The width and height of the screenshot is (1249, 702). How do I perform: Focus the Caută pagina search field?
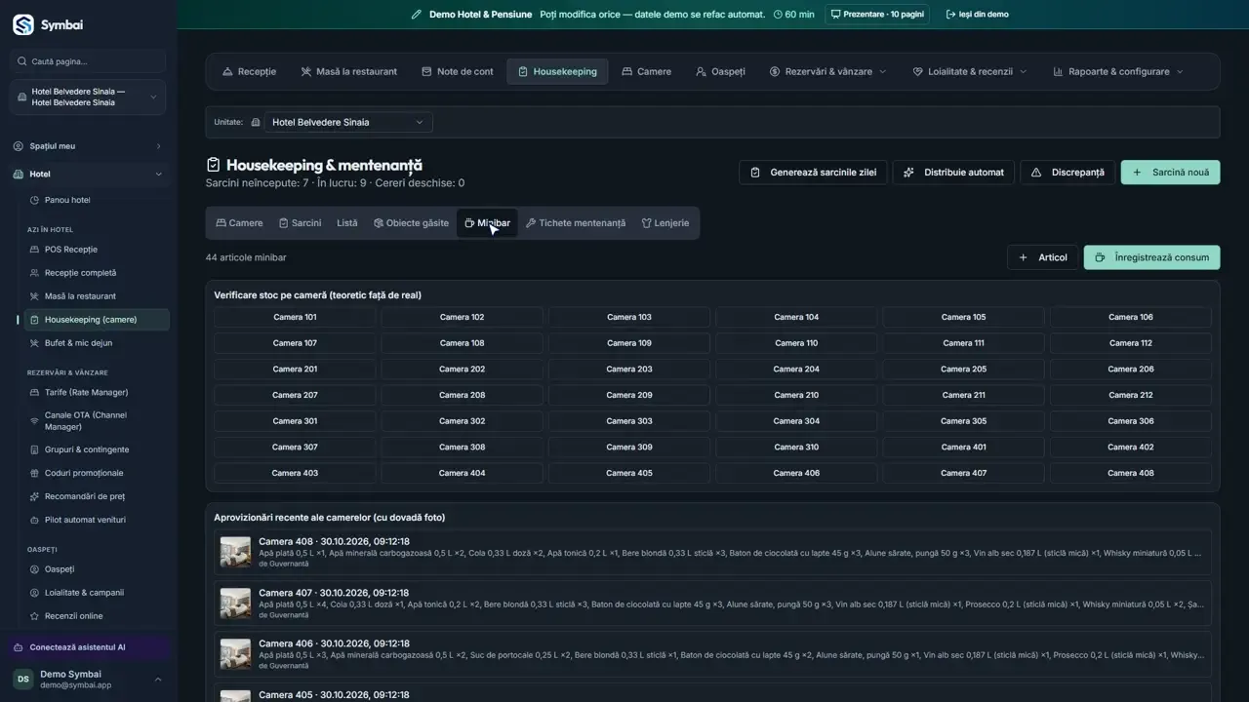[x=88, y=61]
